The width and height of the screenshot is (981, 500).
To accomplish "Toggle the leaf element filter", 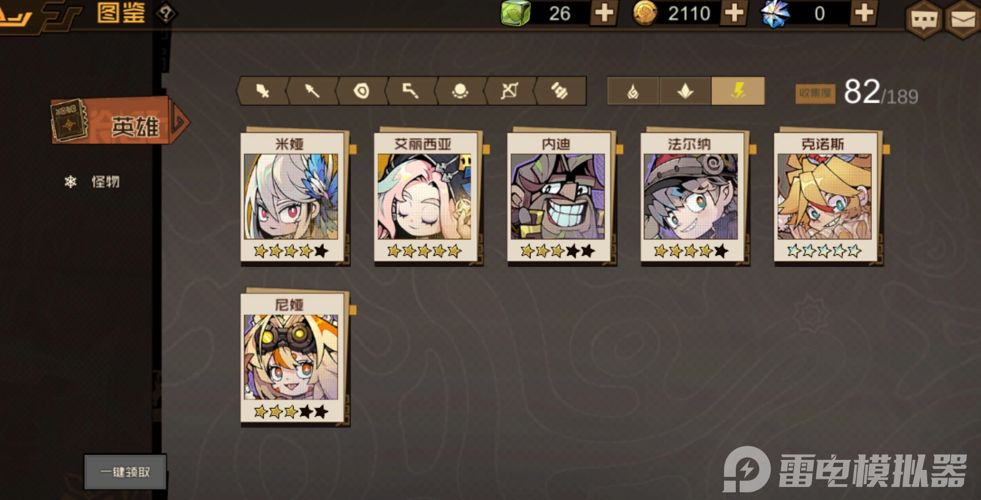I will click(685, 91).
